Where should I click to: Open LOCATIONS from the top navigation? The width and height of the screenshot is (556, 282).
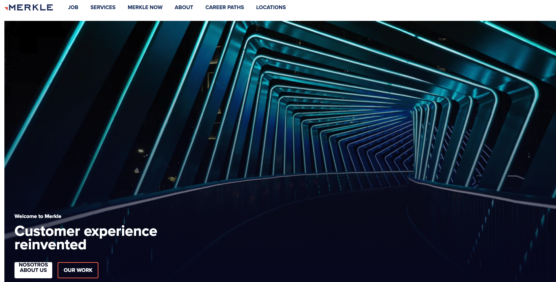(271, 7)
